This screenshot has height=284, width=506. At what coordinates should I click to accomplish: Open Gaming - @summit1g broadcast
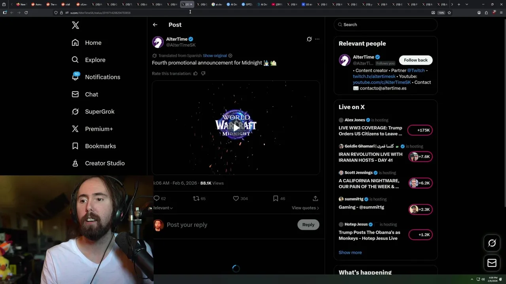[361, 207]
